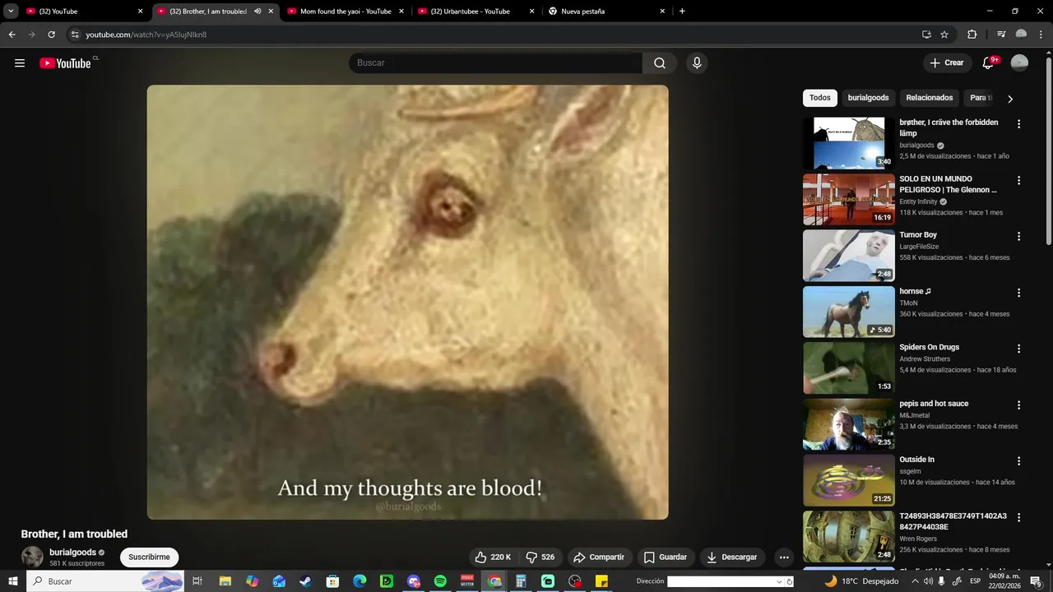Open weather widget 18°C Despejado

point(861,581)
